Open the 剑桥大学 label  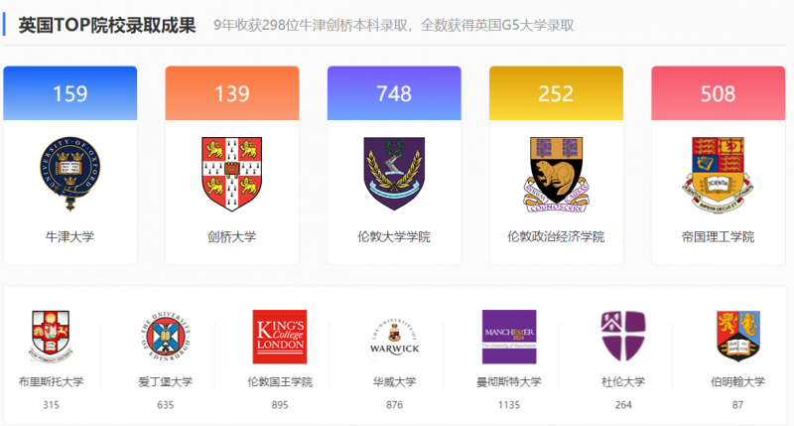[232, 236]
